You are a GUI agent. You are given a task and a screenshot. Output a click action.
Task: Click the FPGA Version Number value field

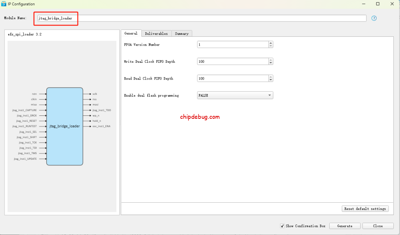click(x=230, y=44)
